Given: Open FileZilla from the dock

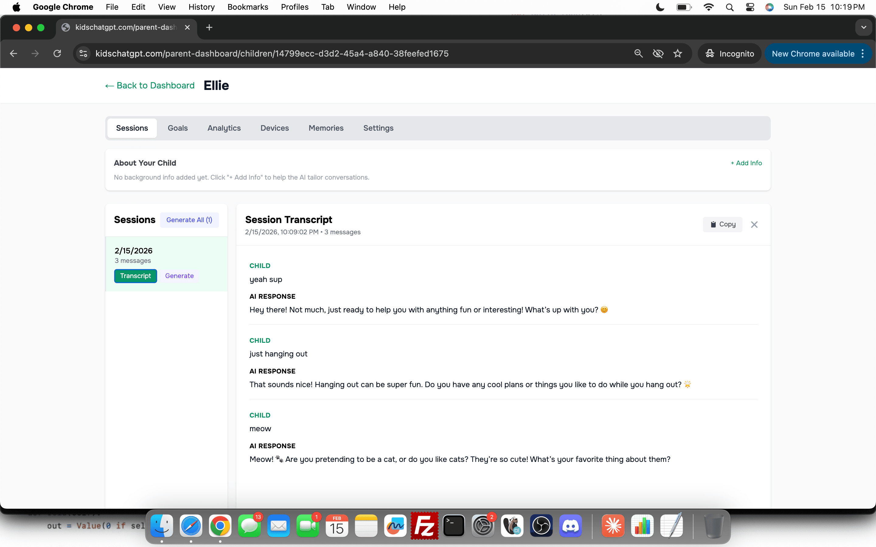Looking at the screenshot, I should click(x=424, y=526).
